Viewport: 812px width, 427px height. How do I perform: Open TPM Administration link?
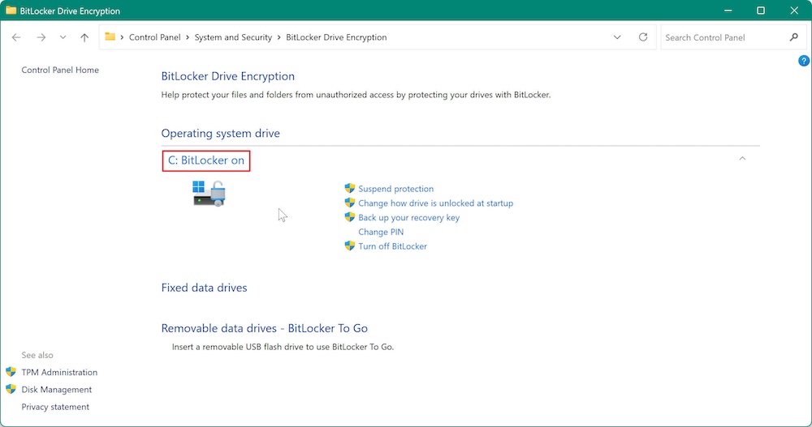(x=59, y=372)
